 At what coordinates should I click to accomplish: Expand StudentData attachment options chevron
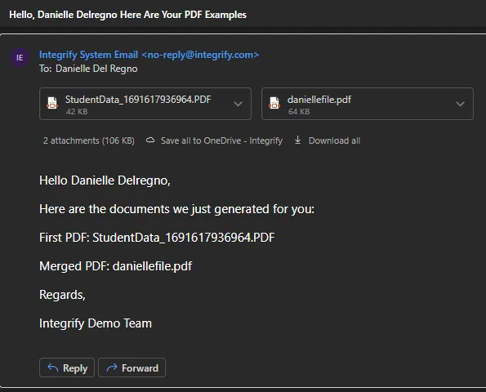[238, 104]
